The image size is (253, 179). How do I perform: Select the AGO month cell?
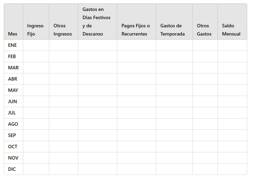tap(13, 124)
